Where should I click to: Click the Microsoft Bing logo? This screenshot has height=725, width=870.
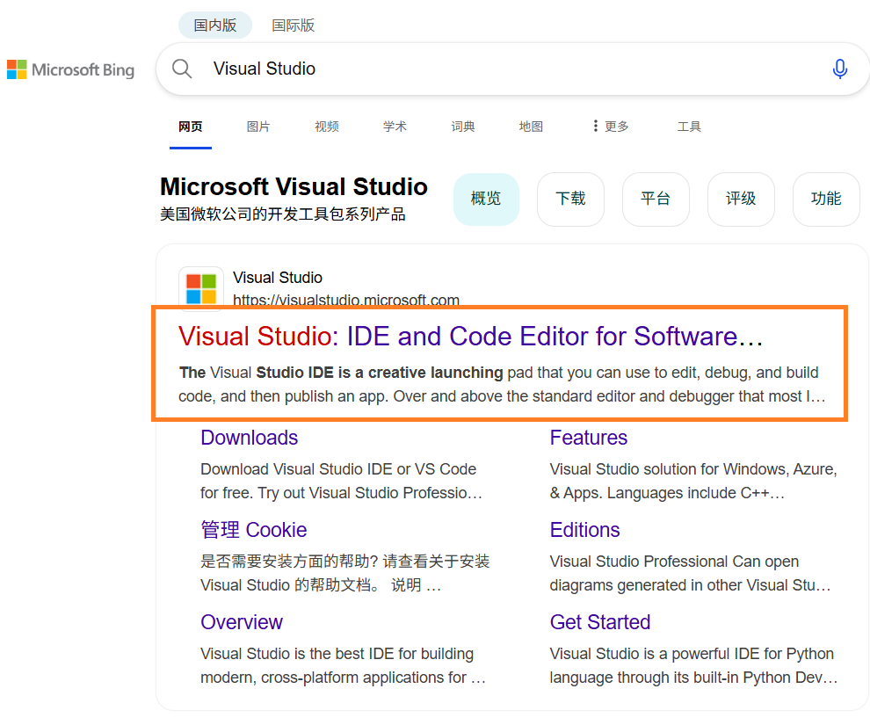pos(70,70)
